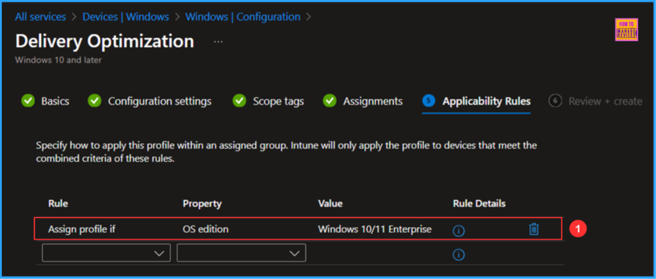Viewport: 656px width, 279px height.
Task: Select the 'OS edition' cell
Action: tap(206, 229)
